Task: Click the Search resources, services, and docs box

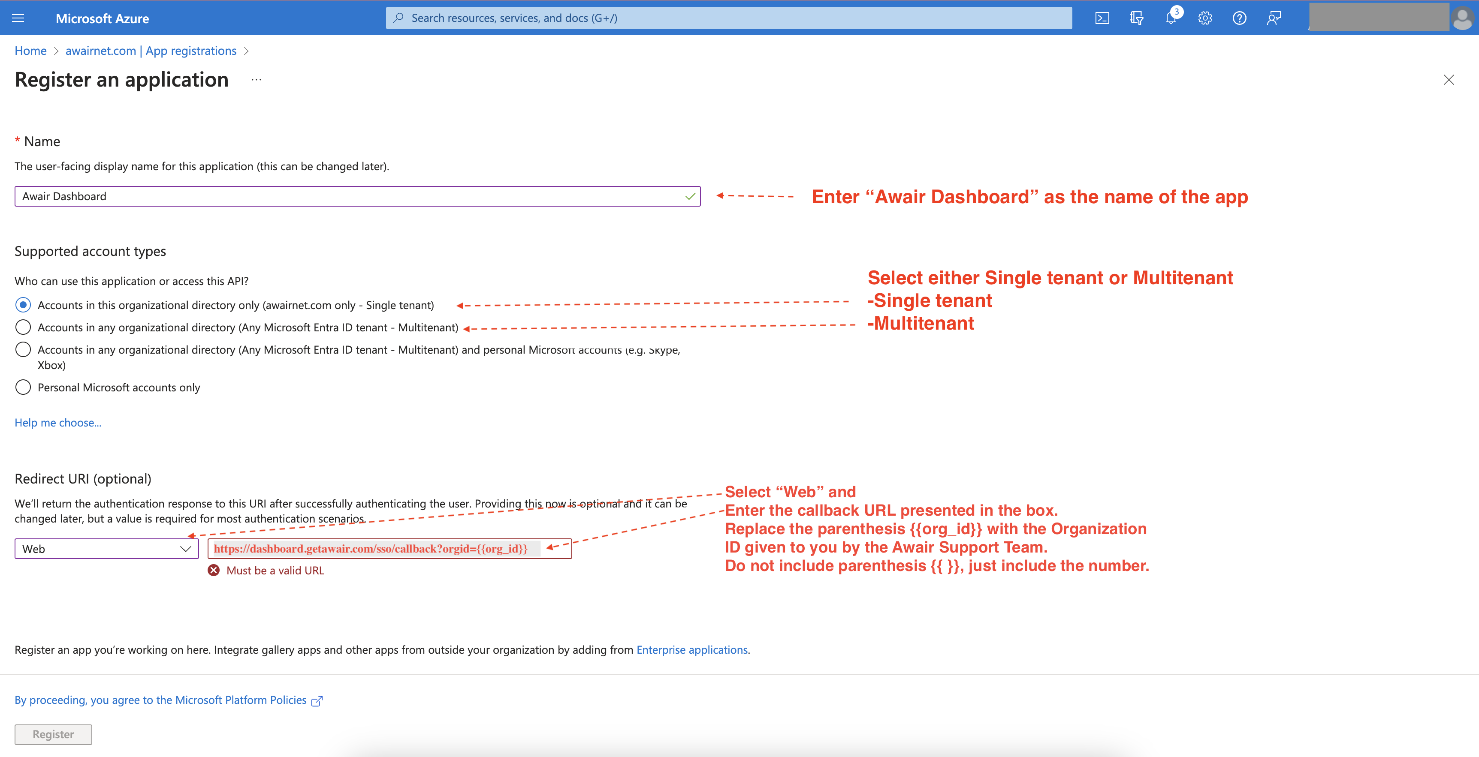Action: click(729, 18)
